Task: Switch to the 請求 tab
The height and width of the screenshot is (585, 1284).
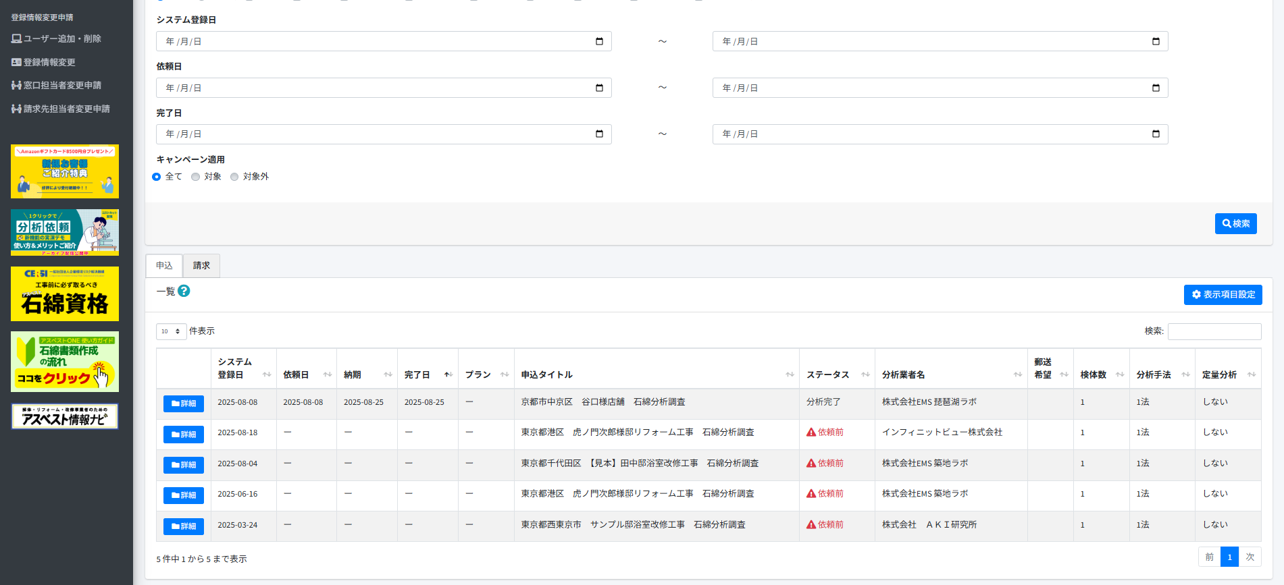Action: coord(201,266)
